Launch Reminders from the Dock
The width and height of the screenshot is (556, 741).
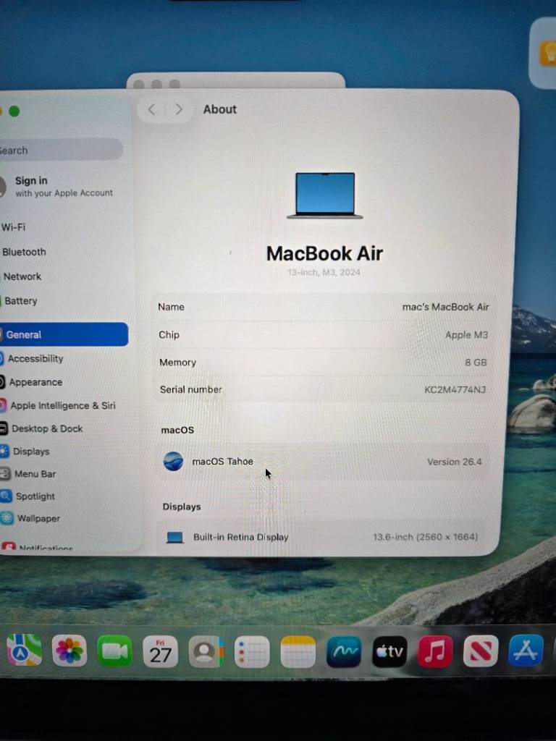(x=252, y=652)
